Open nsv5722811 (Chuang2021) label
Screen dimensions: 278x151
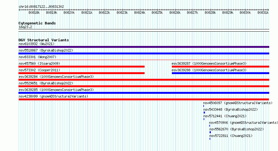click(x=231, y=136)
